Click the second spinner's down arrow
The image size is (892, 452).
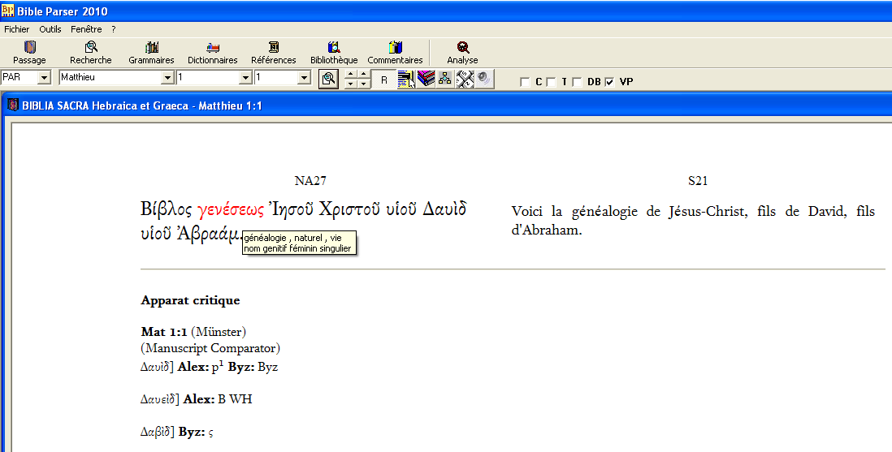[363, 84]
